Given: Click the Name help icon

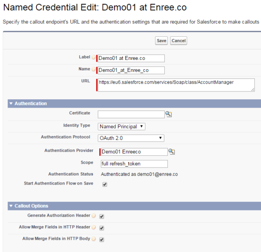Looking at the screenshot, I should pyautogui.click(x=94, y=69).
